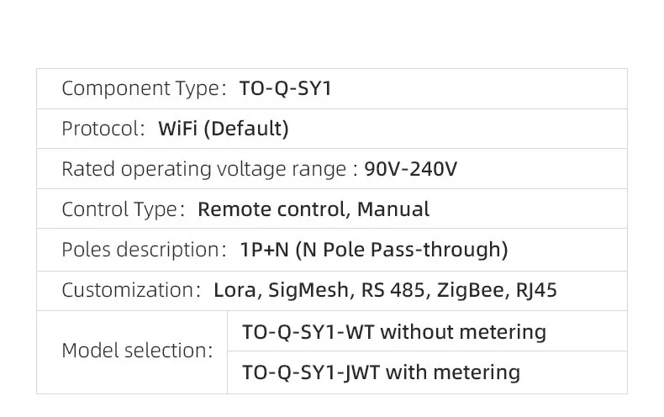
Task: Click the "Poles description" label
Action: (140, 250)
